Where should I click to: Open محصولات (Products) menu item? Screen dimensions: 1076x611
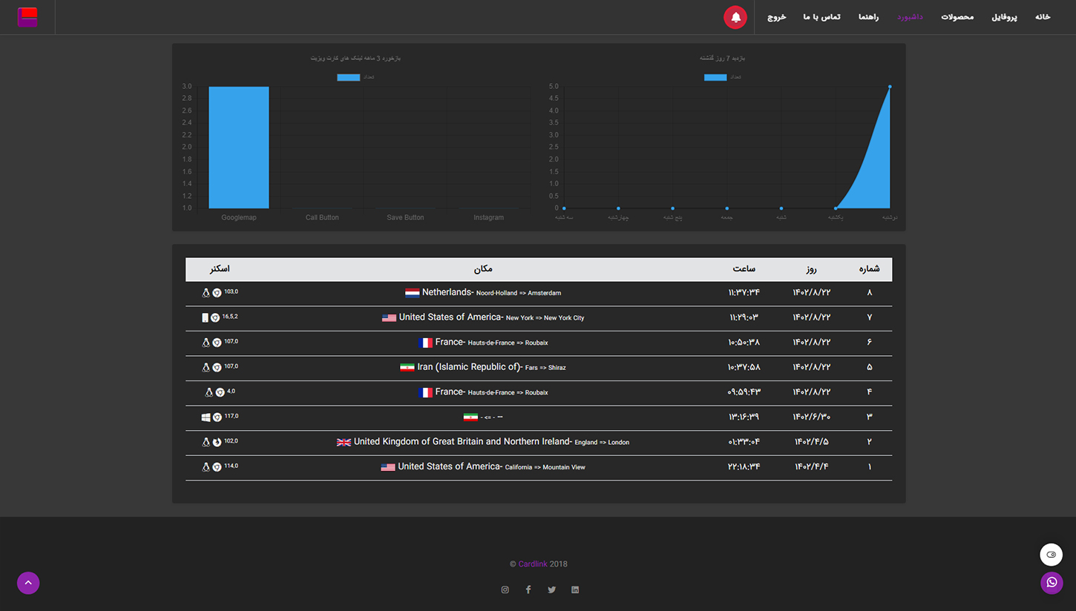point(957,17)
